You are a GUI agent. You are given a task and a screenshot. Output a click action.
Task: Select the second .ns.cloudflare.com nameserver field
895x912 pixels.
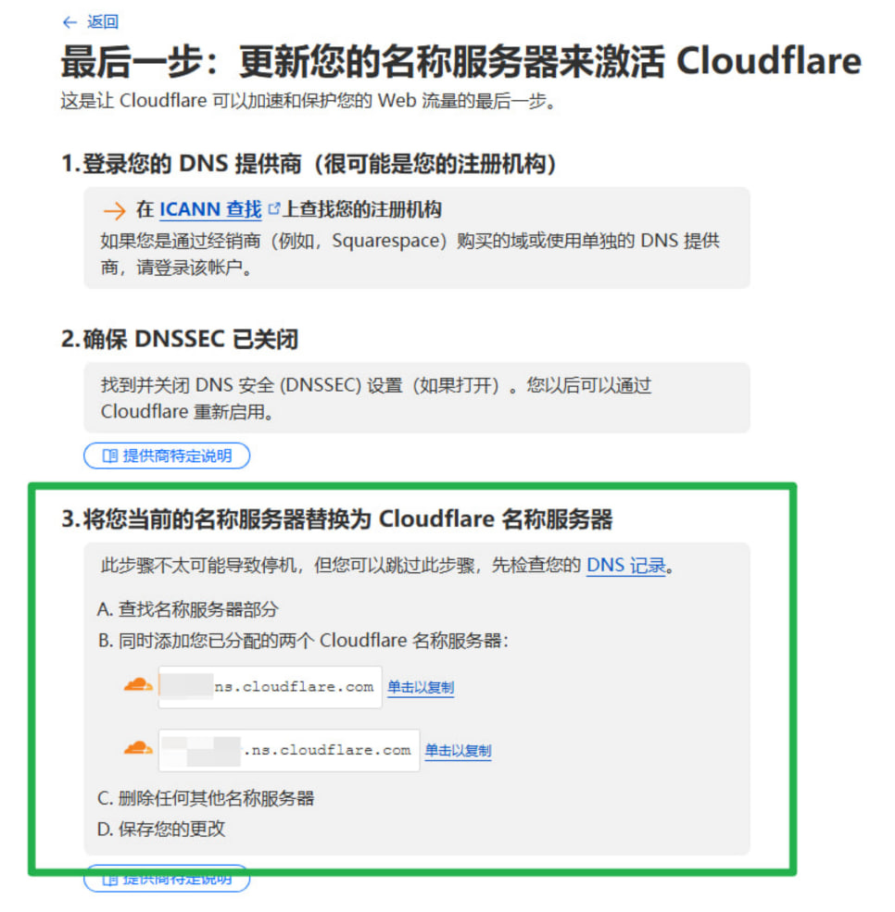289,750
